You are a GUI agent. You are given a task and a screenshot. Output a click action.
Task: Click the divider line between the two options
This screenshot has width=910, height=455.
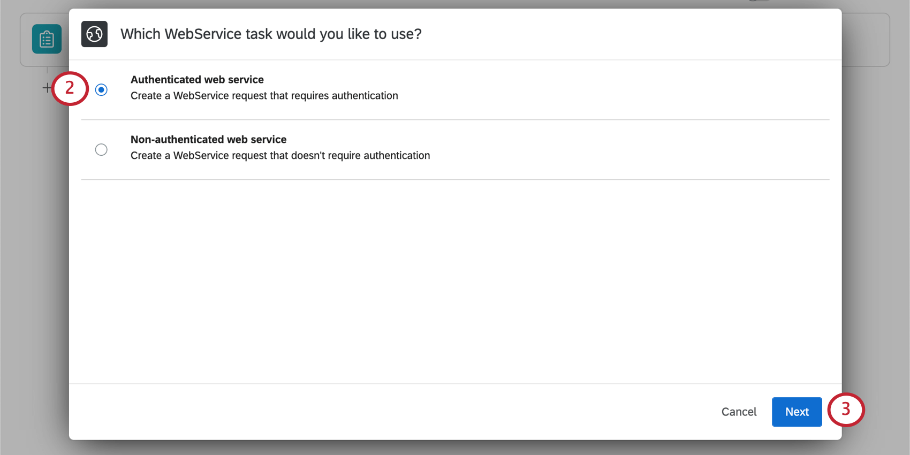click(455, 120)
